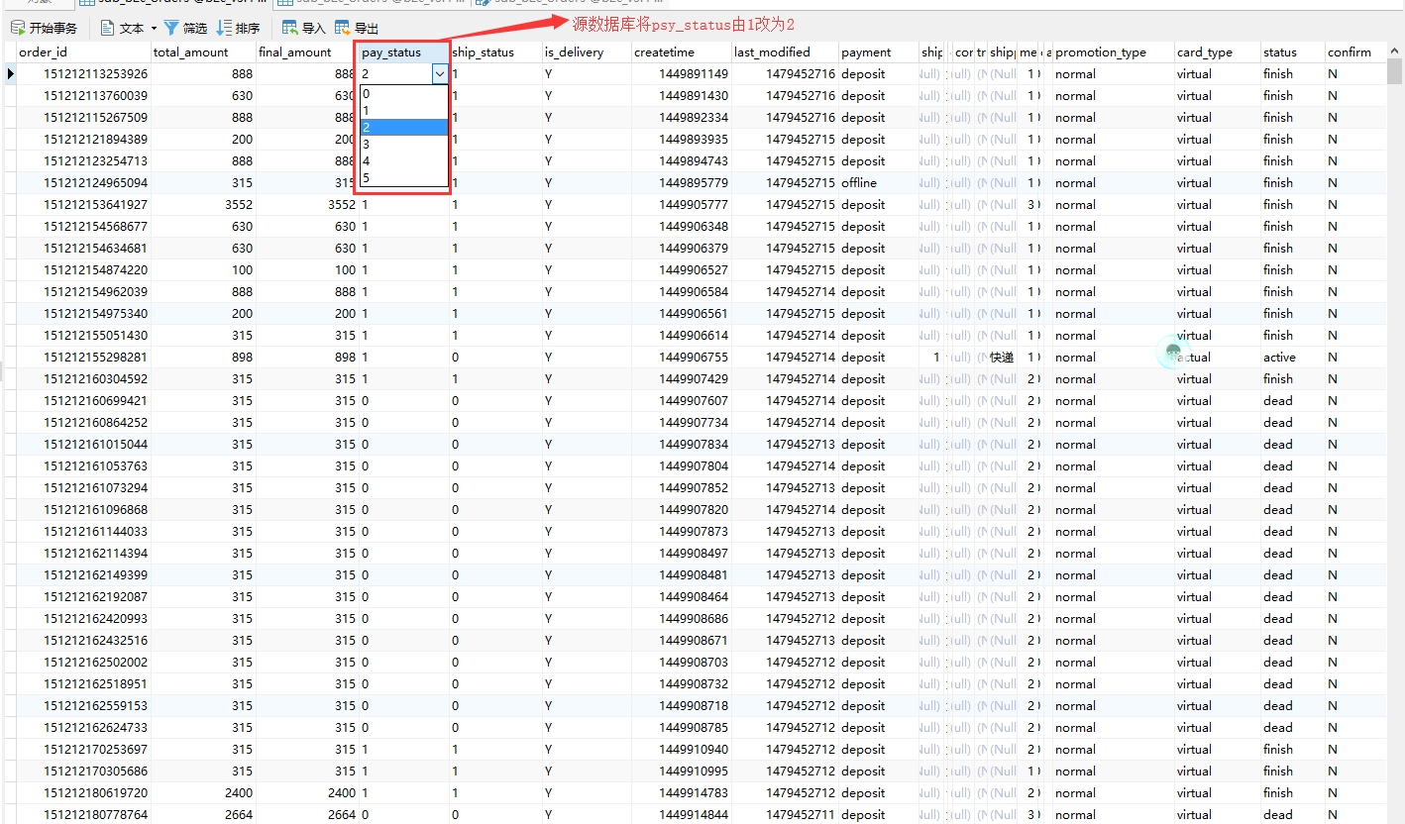The image size is (1405, 824).
Task: Open the 文本 dropdown arrow
Action: [x=154, y=27]
